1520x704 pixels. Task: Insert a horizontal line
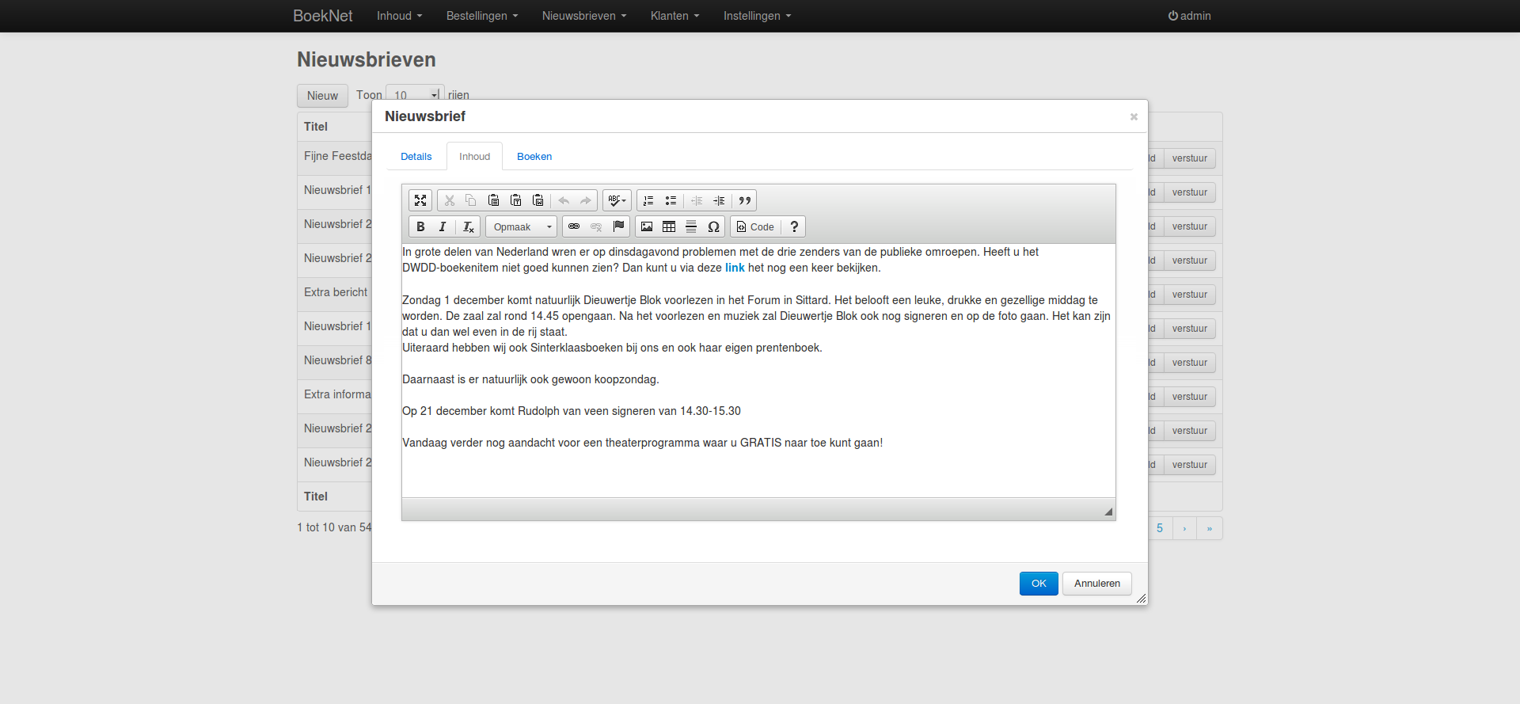(x=691, y=226)
